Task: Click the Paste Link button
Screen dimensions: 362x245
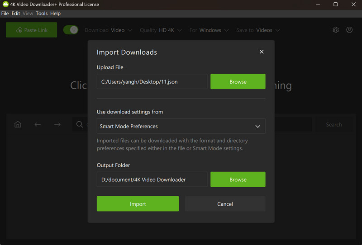Action: point(31,30)
